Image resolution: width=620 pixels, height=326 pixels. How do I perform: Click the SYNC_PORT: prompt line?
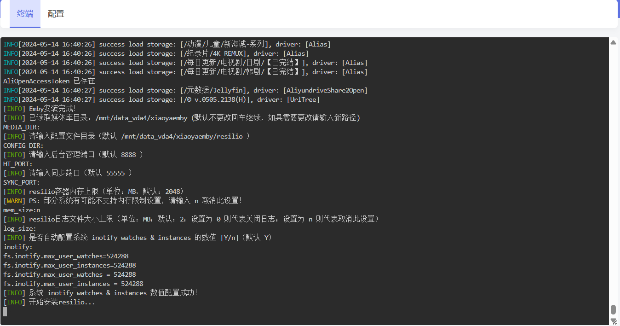point(22,183)
